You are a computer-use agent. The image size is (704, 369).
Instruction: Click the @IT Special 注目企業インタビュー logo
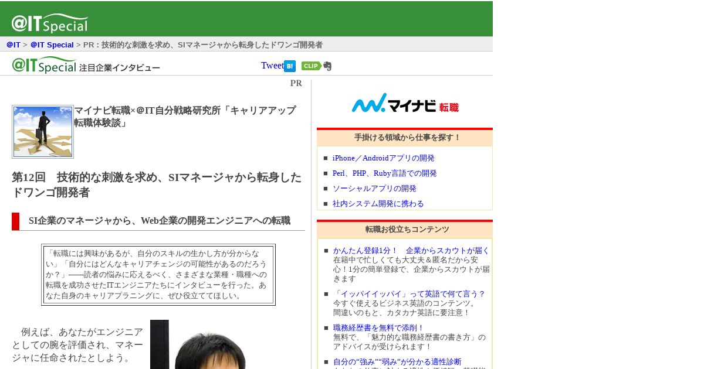click(x=86, y=65)
